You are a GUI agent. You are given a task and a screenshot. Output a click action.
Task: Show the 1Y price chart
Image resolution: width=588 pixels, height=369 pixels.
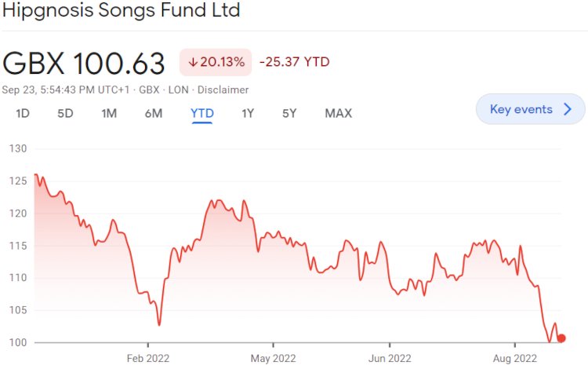[x=248, y=113]
